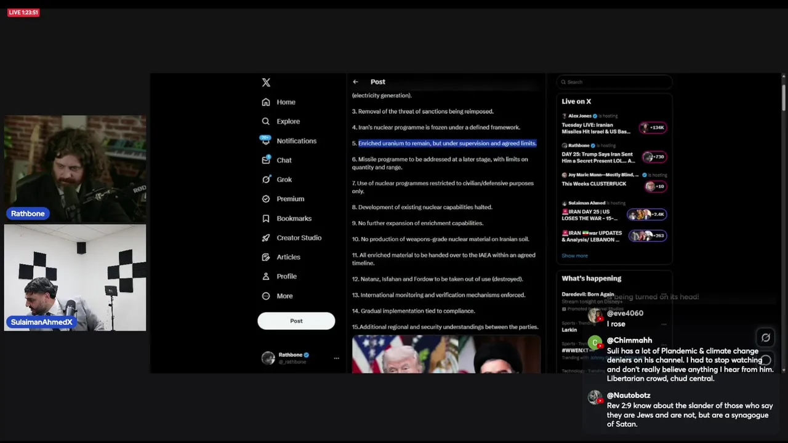Viewport: 788px width, 443px height.
Task: Open the Bookmarks icon
Action: (266, 218)
